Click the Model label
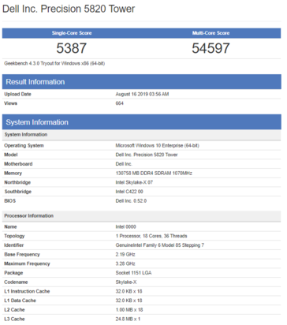Viewport: 287px width, 325px height. [11, 155]
